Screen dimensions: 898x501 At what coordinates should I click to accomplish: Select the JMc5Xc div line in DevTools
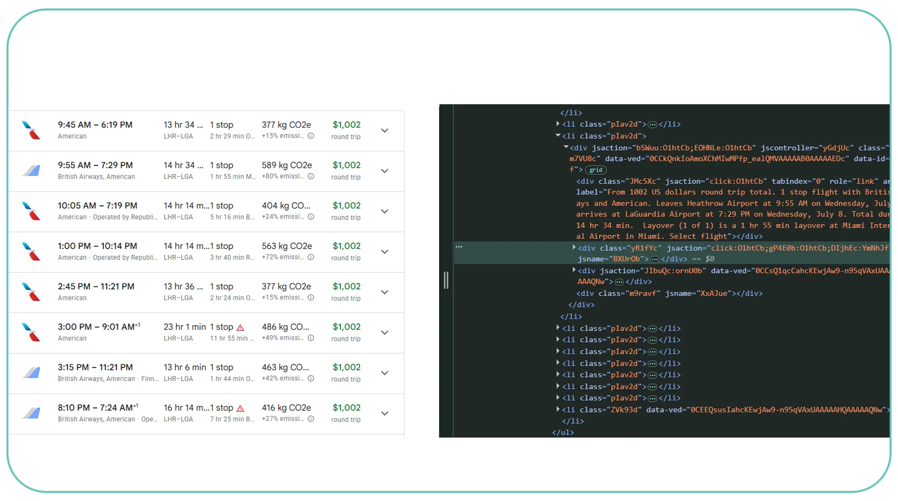[733, 181]
